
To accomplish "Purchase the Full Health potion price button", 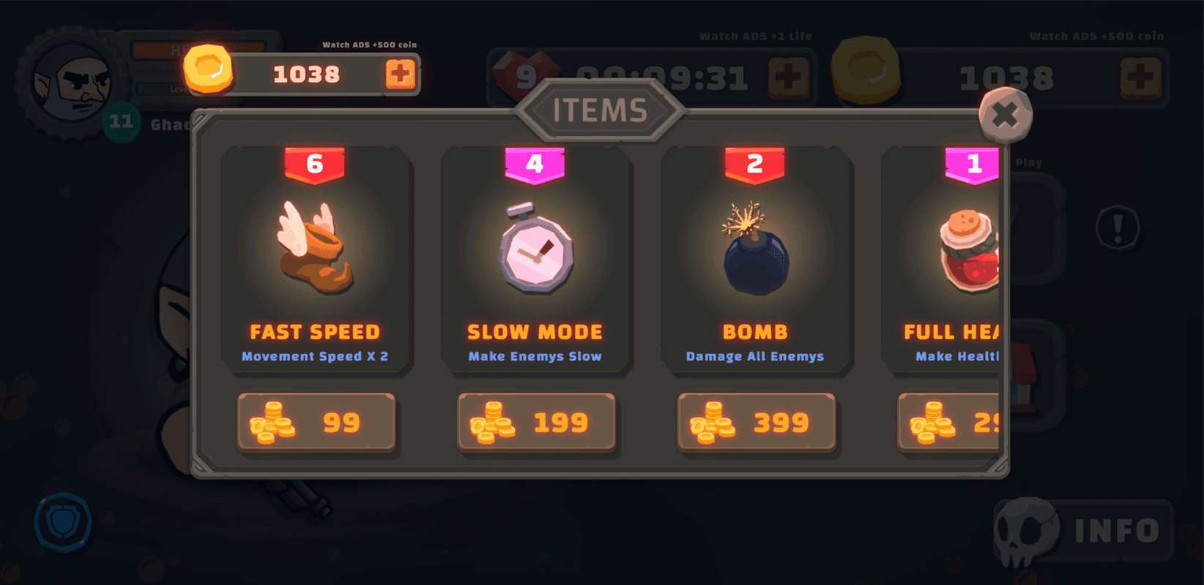I will [x=948, y=422].
